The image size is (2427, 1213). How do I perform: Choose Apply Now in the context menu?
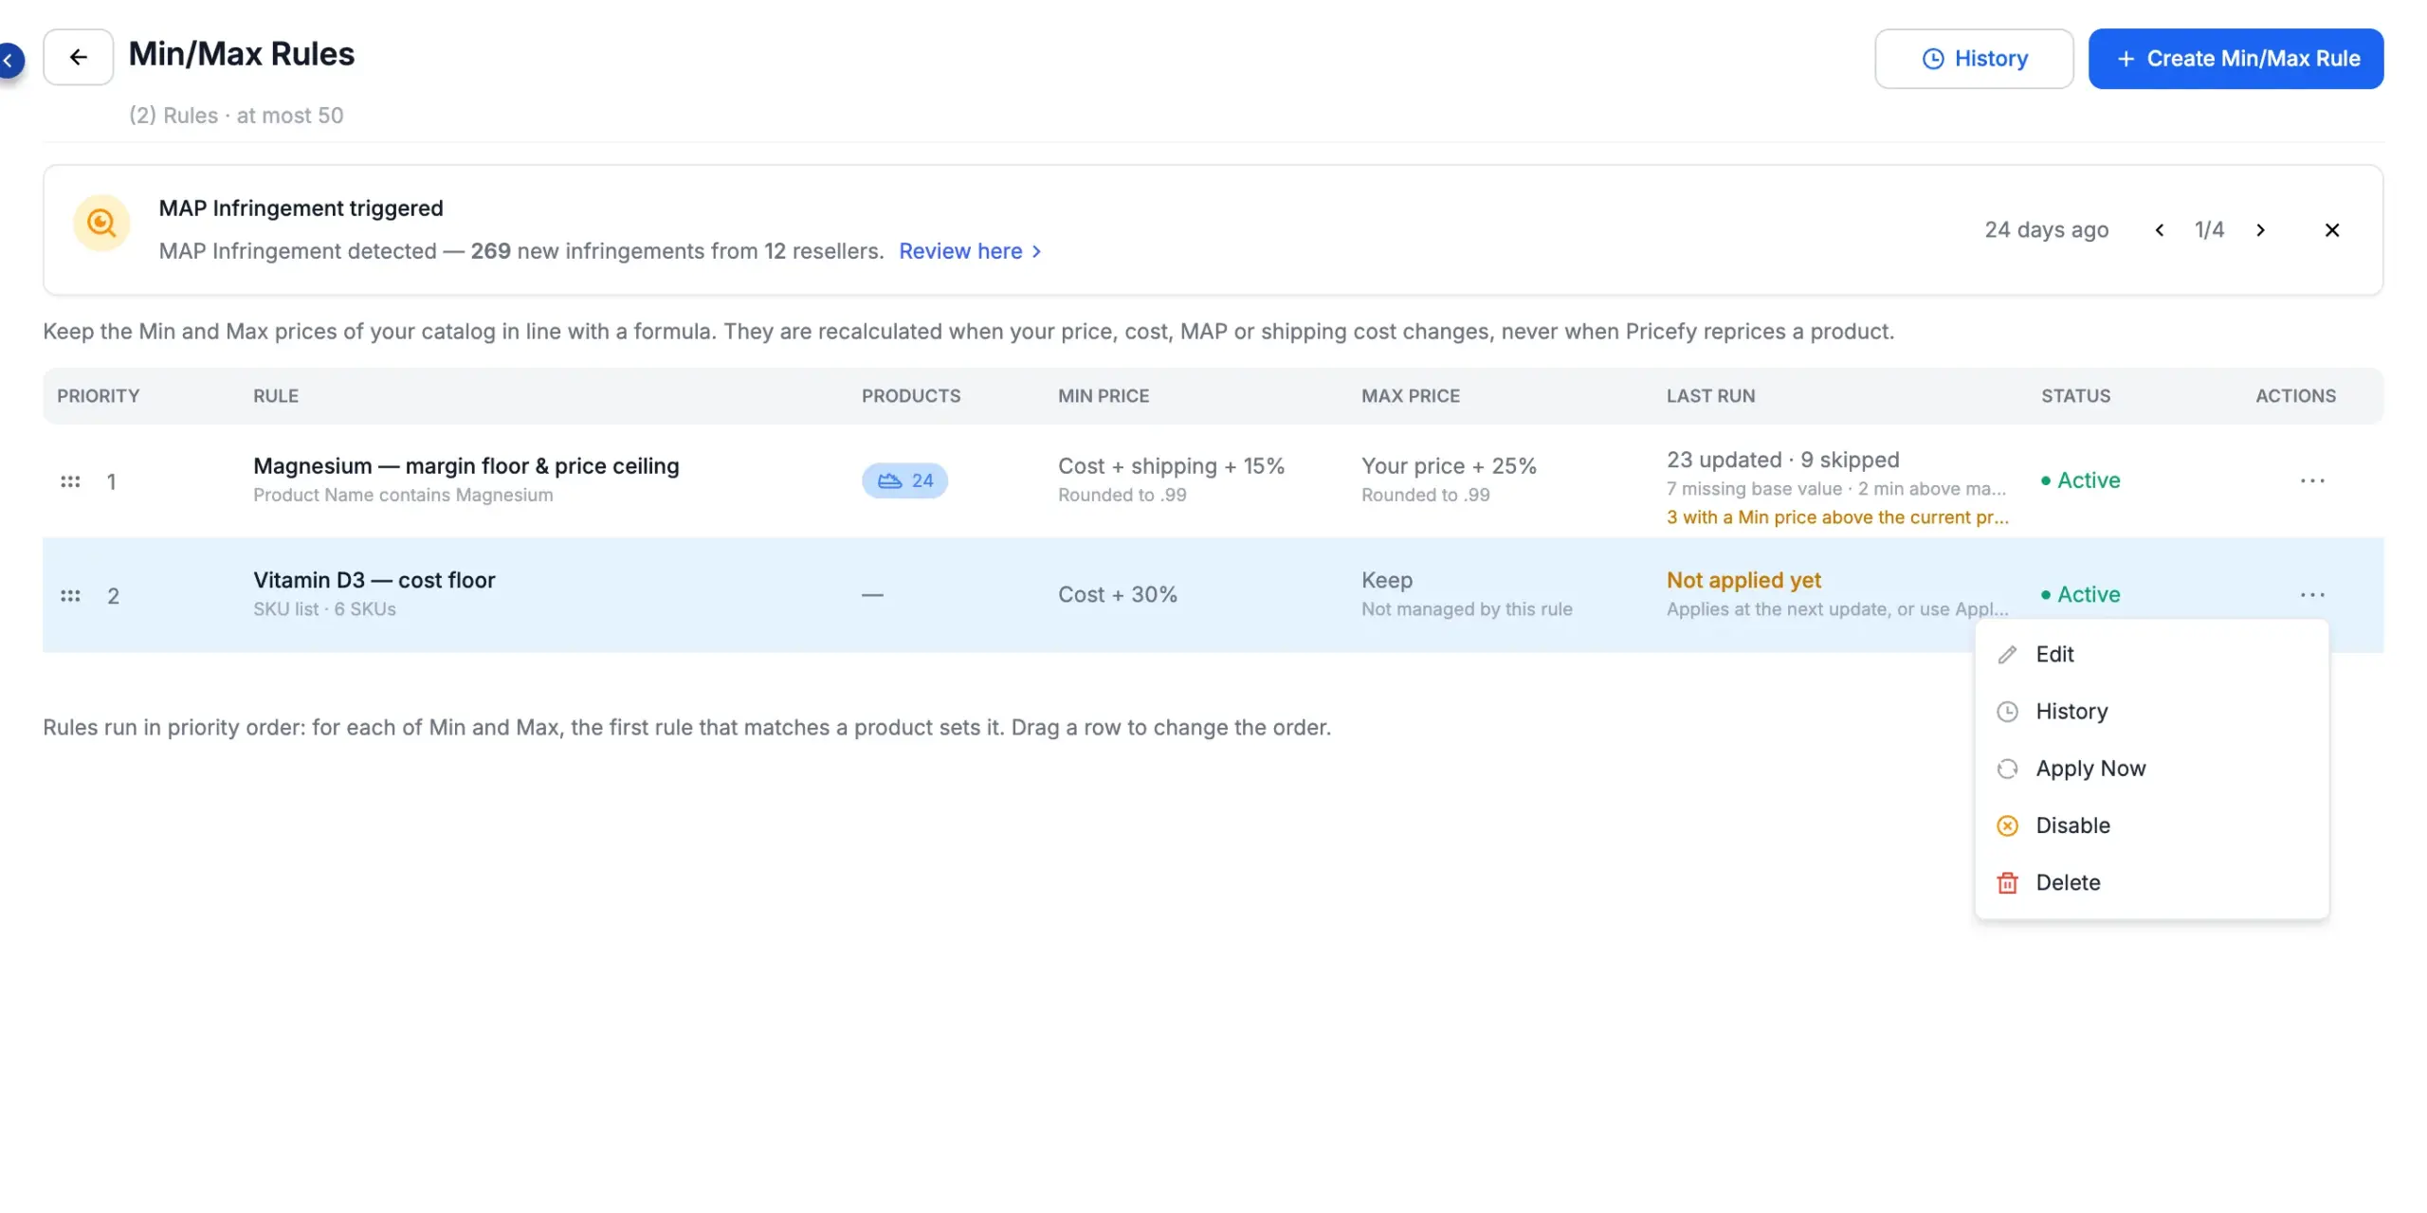(x=2151, y=769)
